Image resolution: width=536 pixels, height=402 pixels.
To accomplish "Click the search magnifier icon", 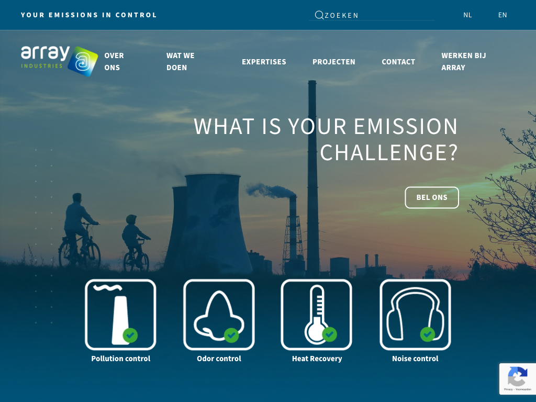I will tap(319, 15).
